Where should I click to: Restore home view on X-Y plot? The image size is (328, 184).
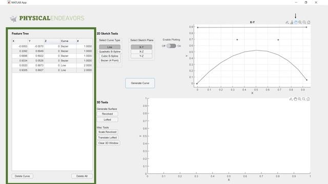(x=309, y=22)
